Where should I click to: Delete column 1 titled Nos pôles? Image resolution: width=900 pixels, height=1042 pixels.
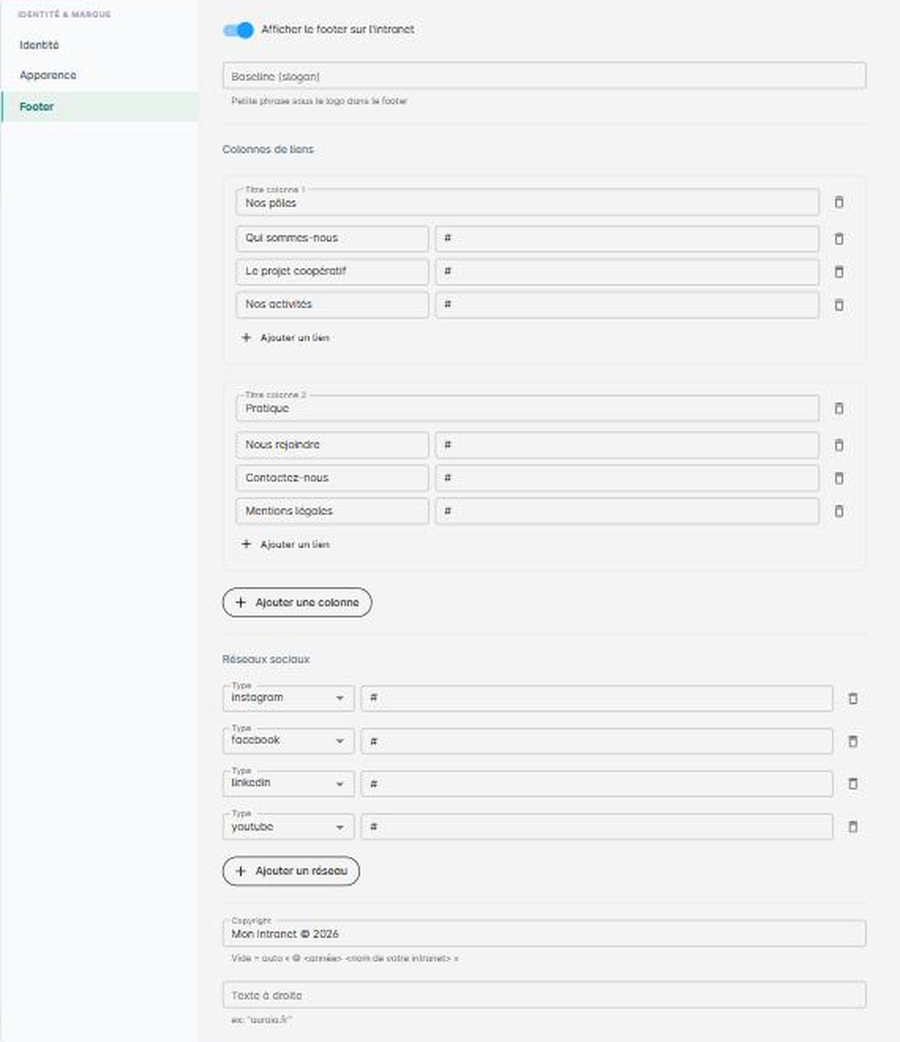(838, 202)
